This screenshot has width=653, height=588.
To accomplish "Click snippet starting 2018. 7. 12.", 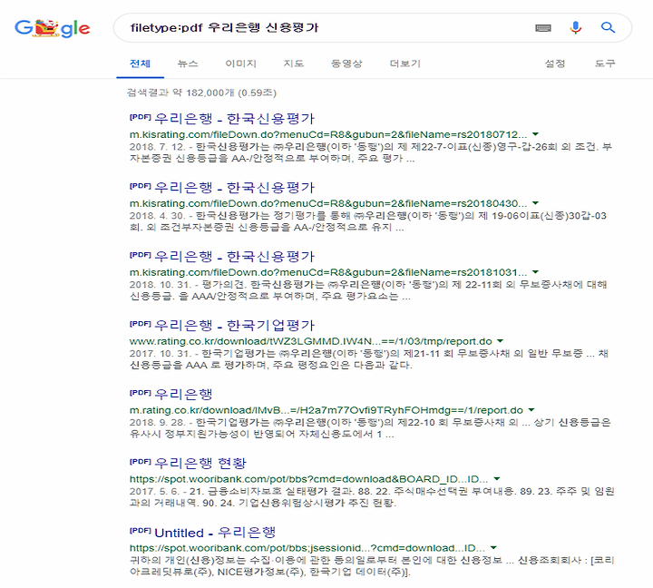I will point(371,152).
